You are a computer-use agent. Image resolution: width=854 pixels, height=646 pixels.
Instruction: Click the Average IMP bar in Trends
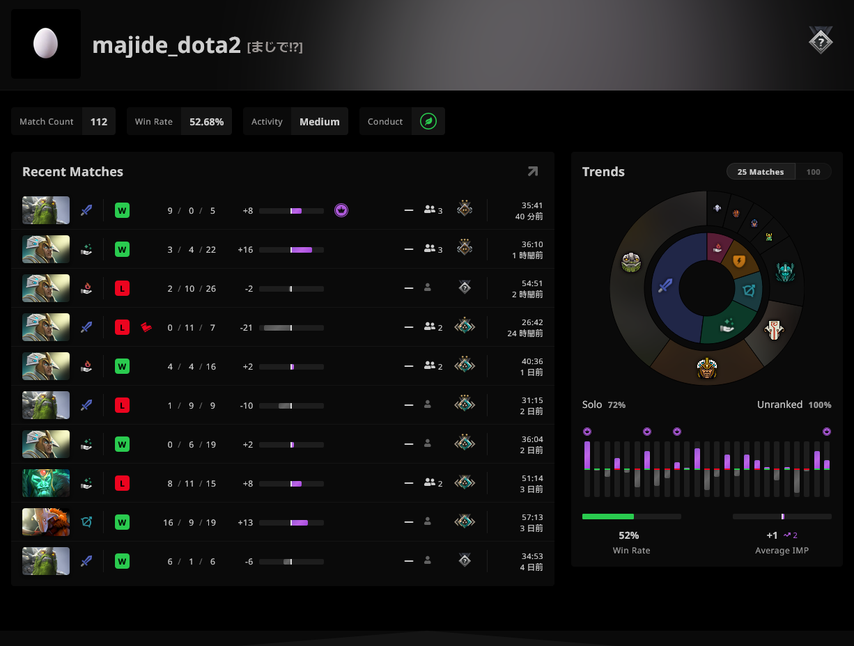point(782,517)
